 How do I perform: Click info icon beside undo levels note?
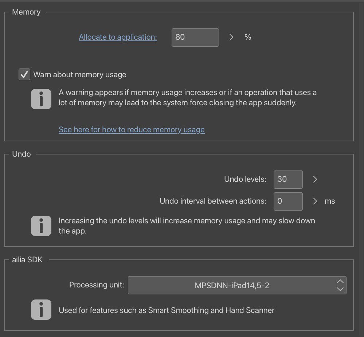pyautogui.click(x=41, y=226)
